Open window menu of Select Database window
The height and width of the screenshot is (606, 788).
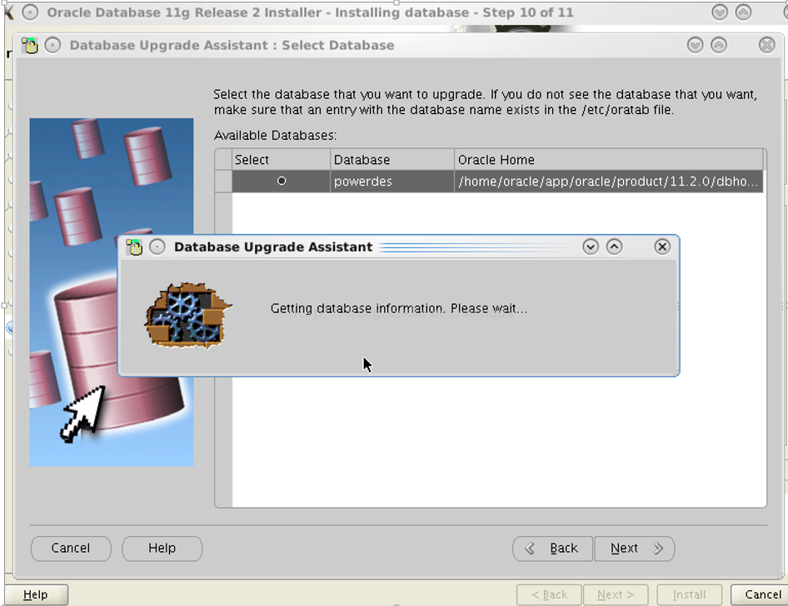[52, 45]
